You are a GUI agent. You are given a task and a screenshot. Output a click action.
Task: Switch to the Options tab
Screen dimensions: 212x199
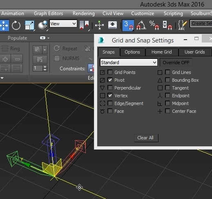point(132,52)
